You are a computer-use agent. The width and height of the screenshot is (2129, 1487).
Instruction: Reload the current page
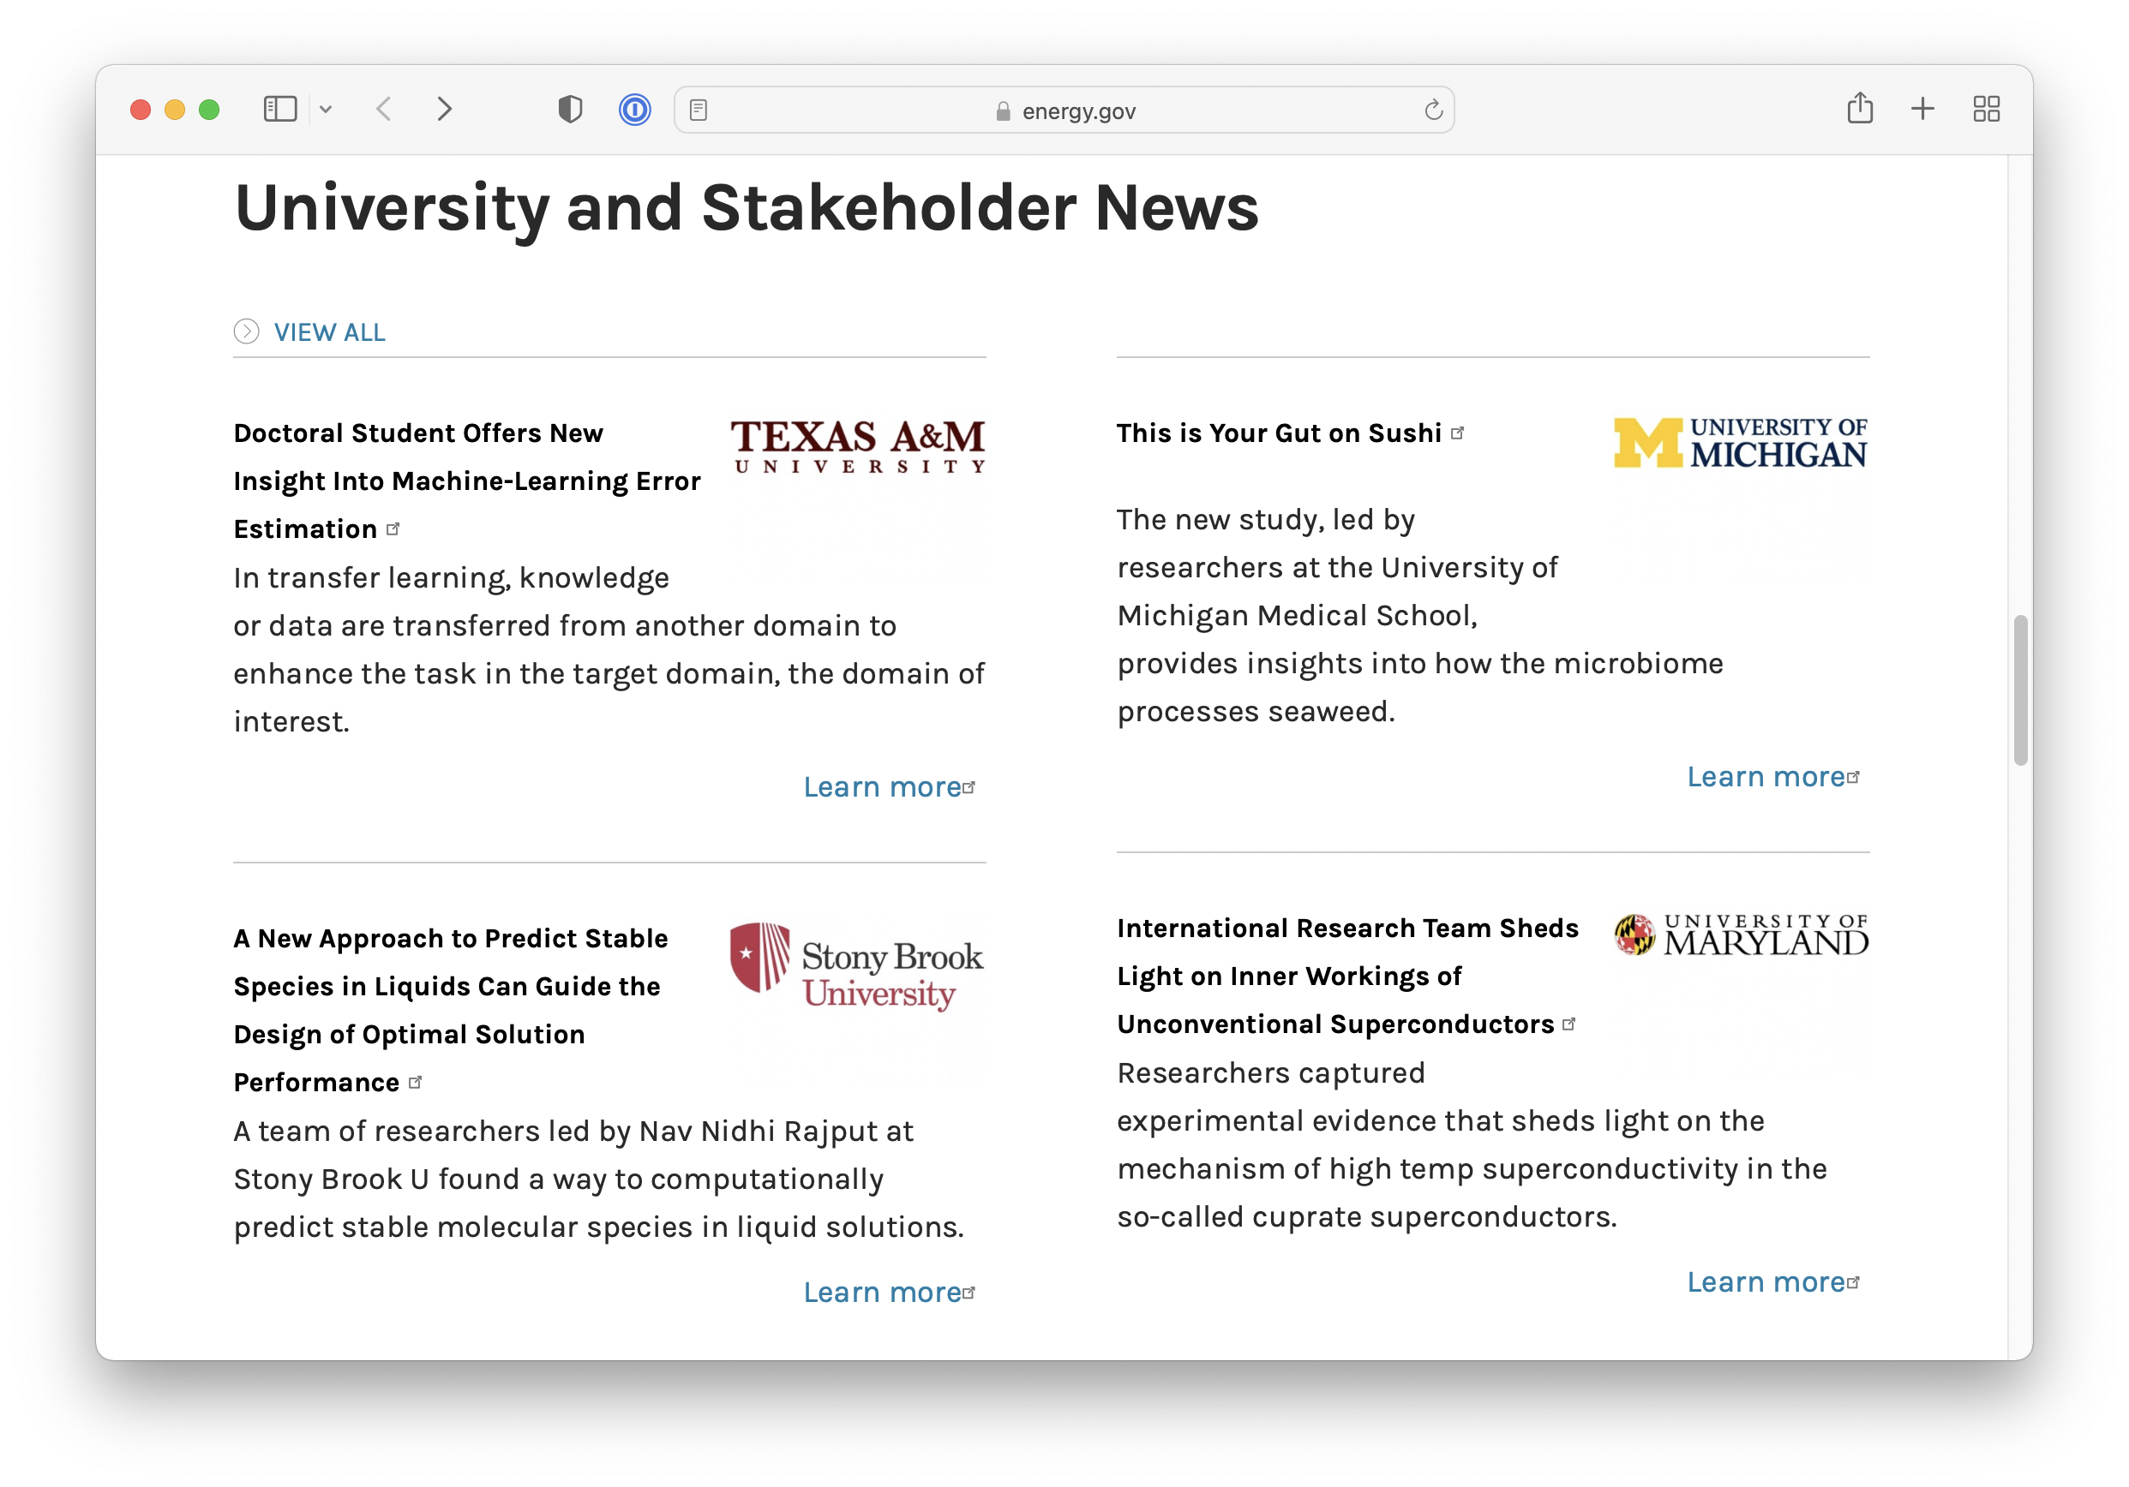tap(1433, 110)
